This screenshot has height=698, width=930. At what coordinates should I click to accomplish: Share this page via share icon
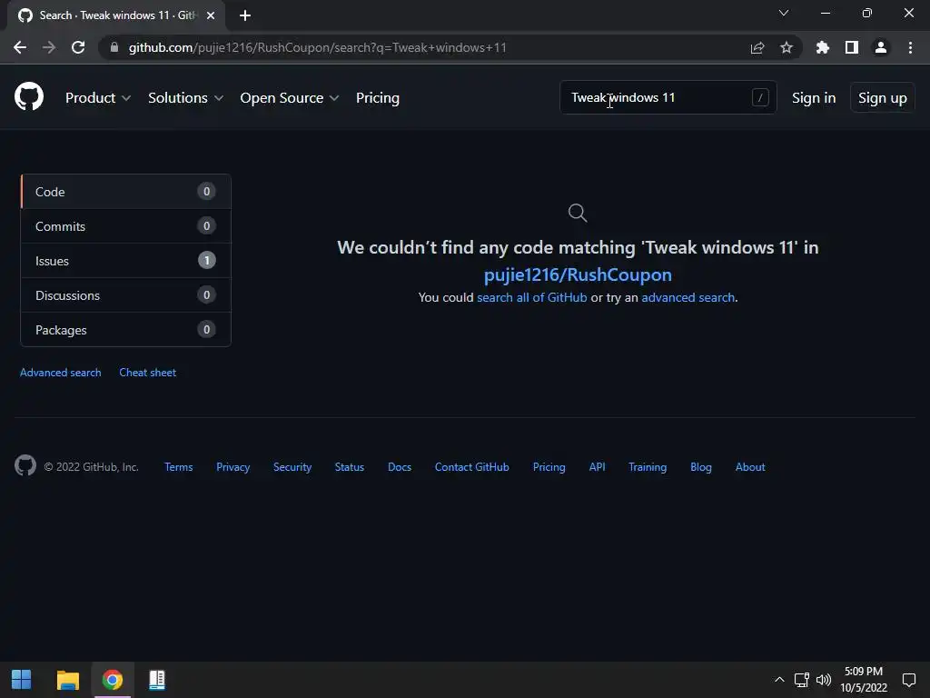[757, 47]
